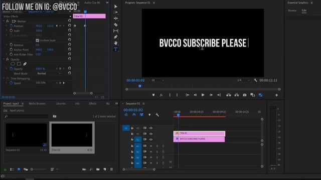Step forward one frame

(x=211, y=95)
